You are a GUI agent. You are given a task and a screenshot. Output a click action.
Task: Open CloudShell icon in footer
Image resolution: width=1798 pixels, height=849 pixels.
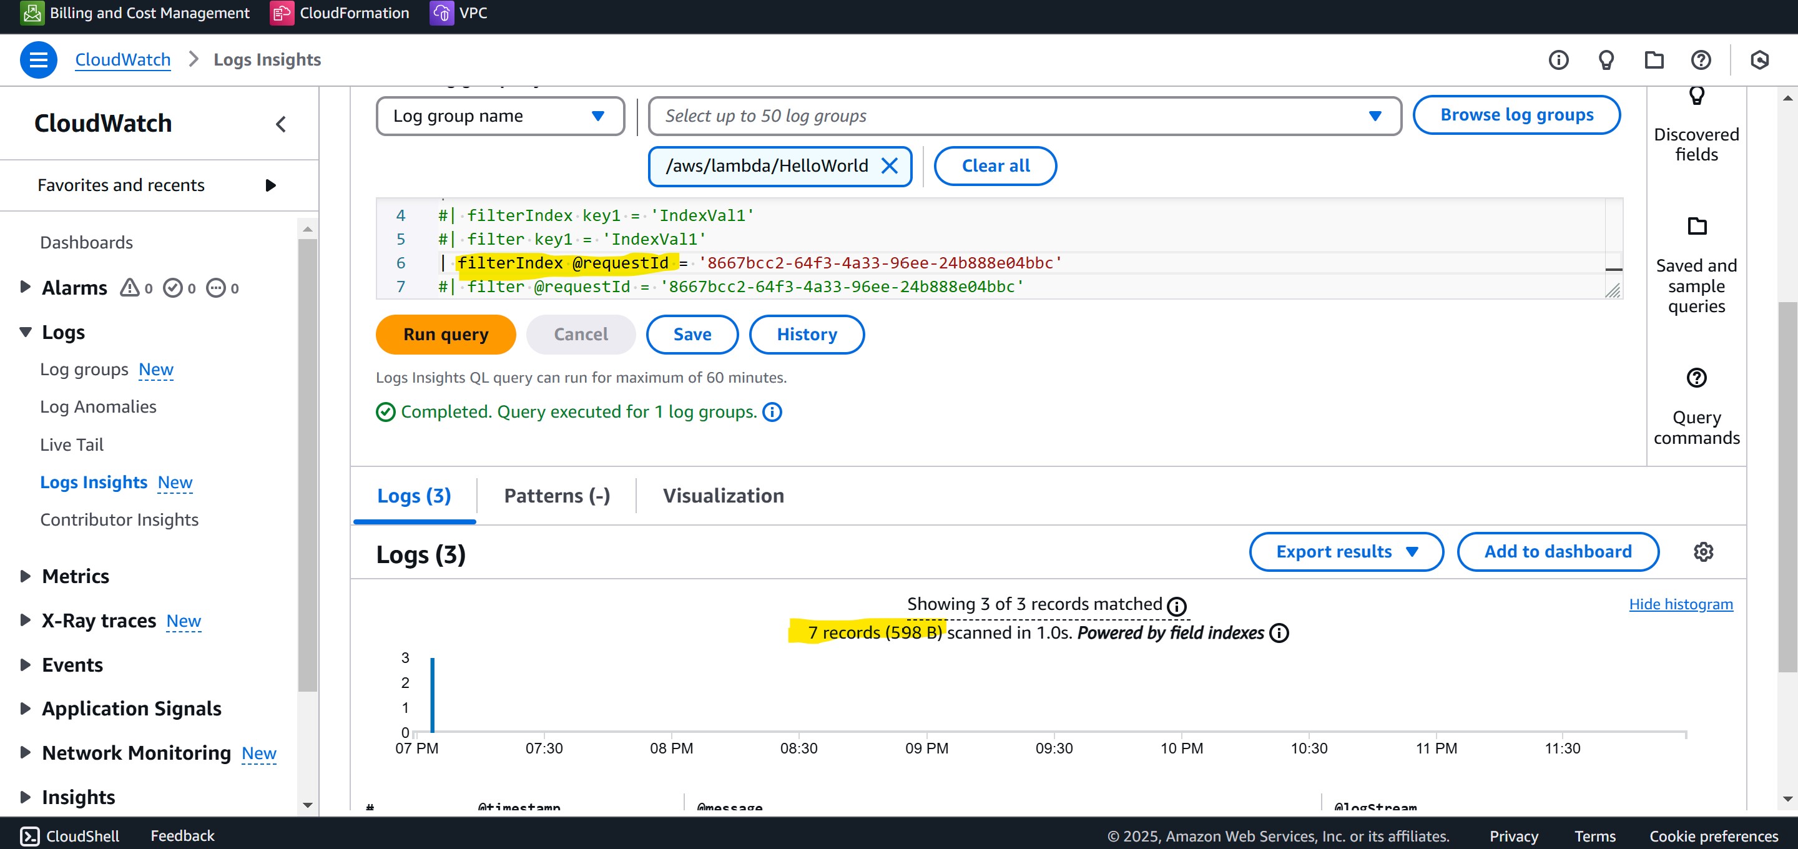(30, 836)
